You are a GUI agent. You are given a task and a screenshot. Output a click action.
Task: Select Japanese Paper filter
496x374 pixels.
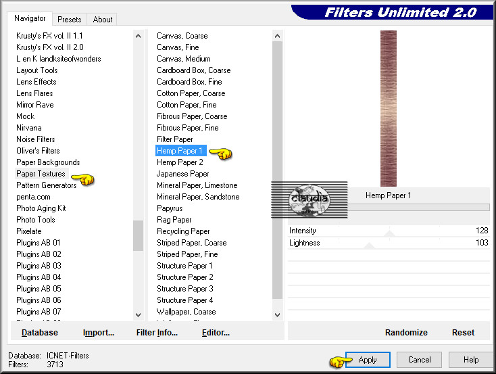point(183,174)
